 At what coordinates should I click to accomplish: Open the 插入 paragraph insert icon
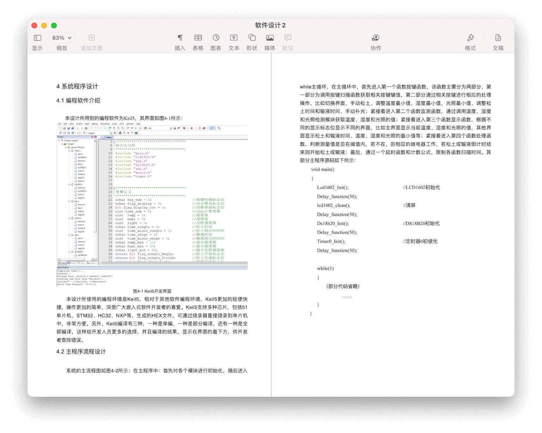pos(180,38)
